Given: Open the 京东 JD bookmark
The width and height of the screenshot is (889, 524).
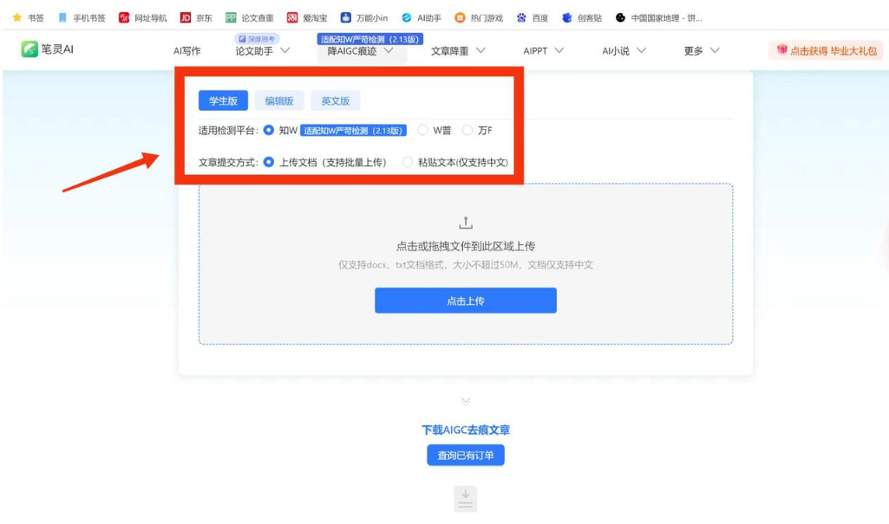Looking at the screenshot, I should pyautogui.click(x=196, y=17).
